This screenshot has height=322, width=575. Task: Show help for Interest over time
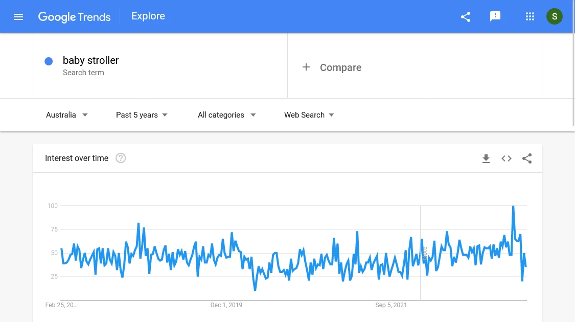click(x=121, y=158)
